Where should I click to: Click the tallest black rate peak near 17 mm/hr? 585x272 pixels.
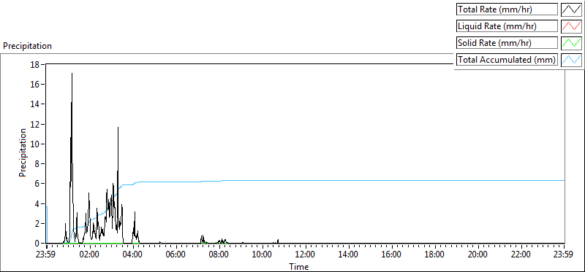(x=72, y=74)
